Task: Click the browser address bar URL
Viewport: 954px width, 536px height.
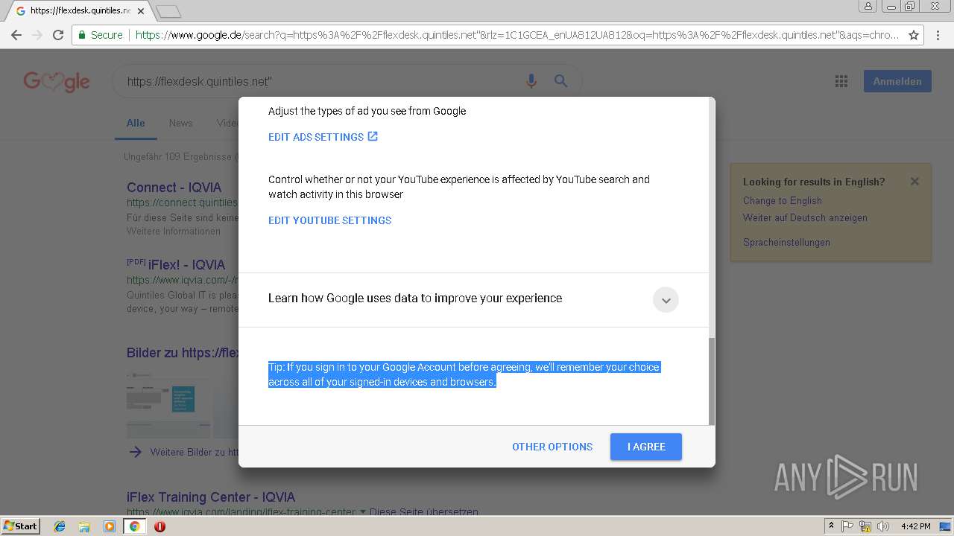Action: [x=517, y=35]
